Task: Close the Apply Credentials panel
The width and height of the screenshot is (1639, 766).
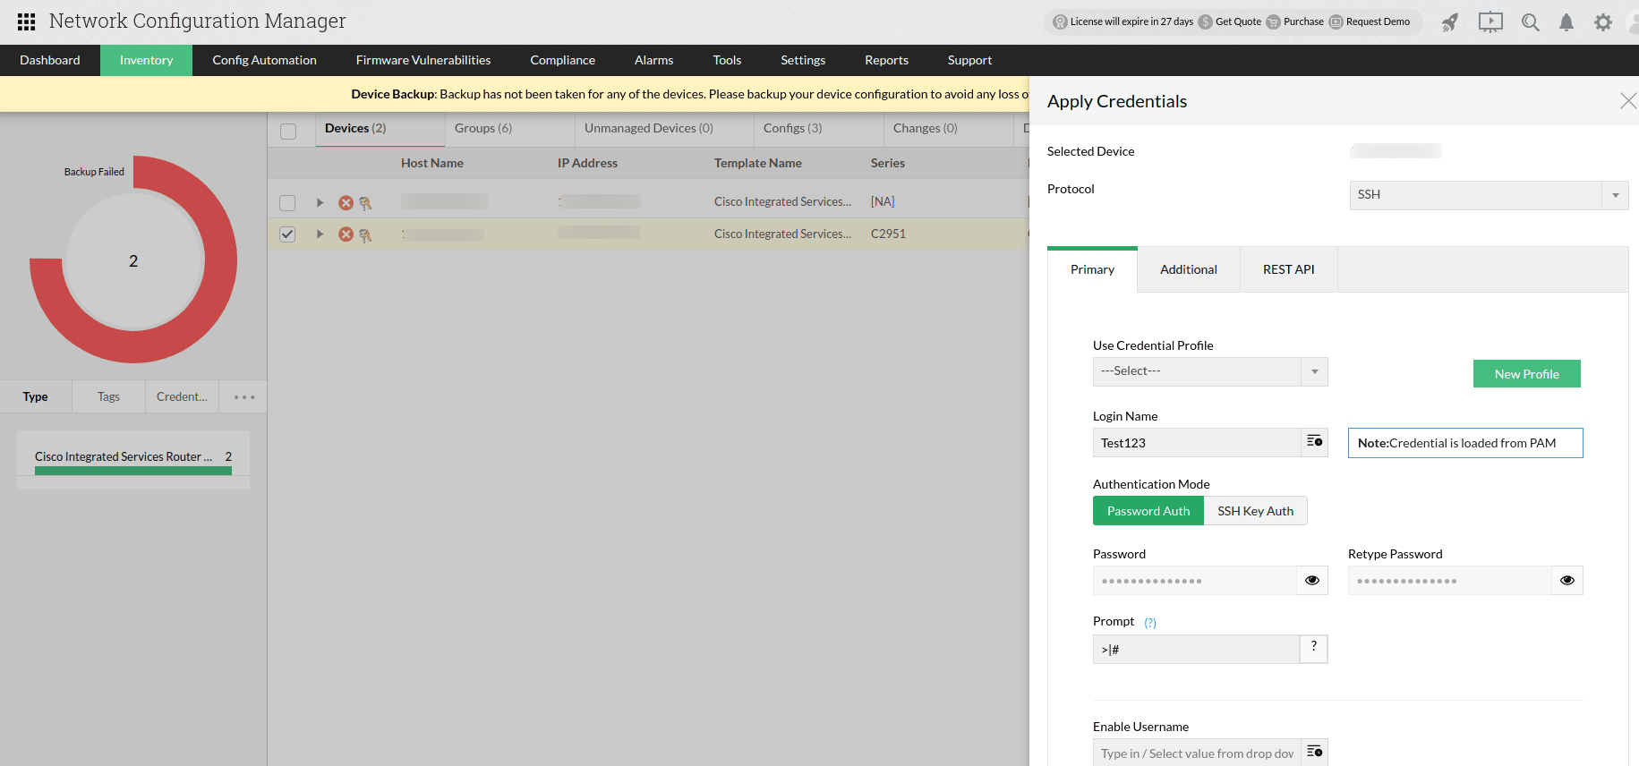Action: point(1628,101)
